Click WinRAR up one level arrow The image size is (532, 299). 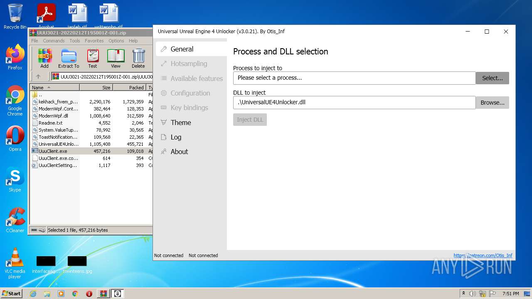(x=38, y=76)
